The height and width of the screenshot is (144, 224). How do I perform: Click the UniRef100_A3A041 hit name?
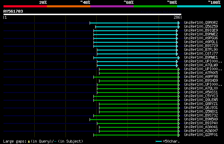point(201,127)
